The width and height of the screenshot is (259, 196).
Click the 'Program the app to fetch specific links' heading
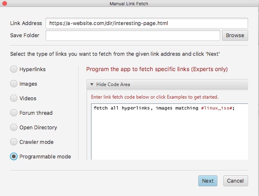(157, 69)
